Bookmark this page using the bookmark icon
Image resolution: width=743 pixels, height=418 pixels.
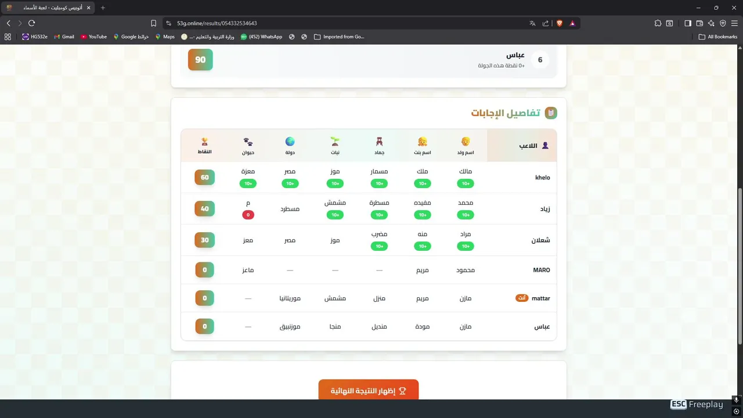coord(153,23)
